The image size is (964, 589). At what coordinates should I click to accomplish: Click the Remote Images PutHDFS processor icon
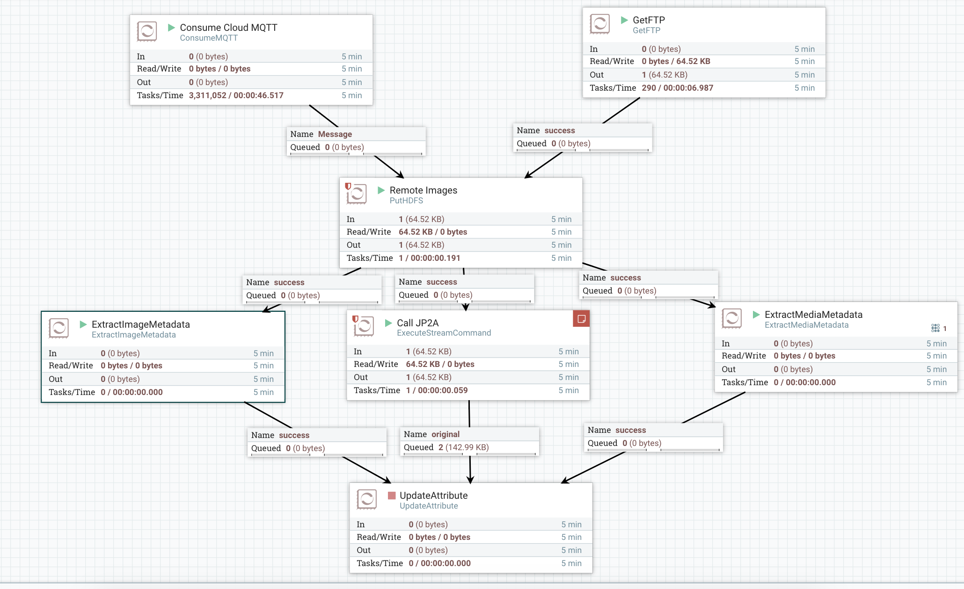356,194
